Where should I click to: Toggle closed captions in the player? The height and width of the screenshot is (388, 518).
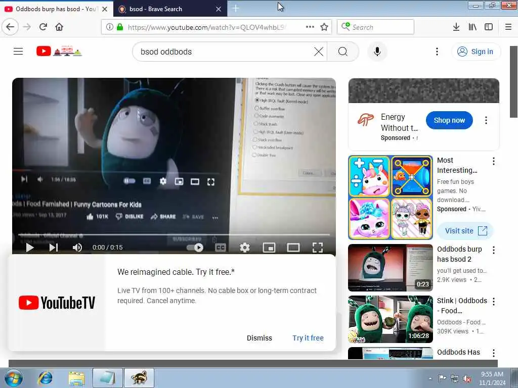pyautogui.click(x=221, y=248)
